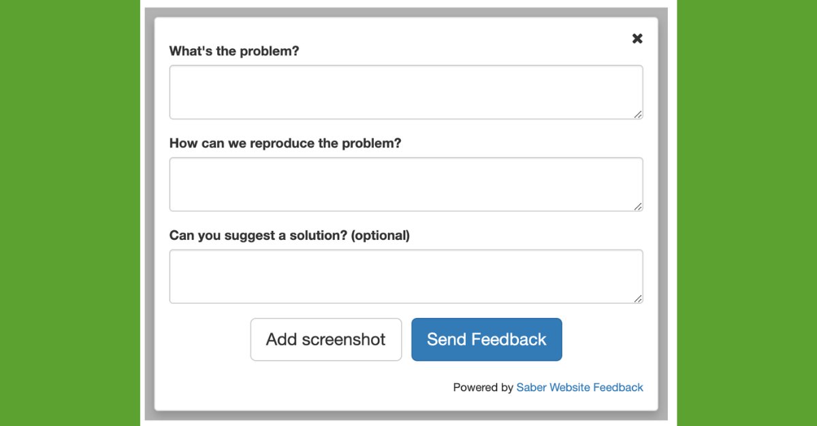The height and width of the screenshot is (426, 817).
Task: Close the feedback dialog with the X icon
Action: [637, 39]
